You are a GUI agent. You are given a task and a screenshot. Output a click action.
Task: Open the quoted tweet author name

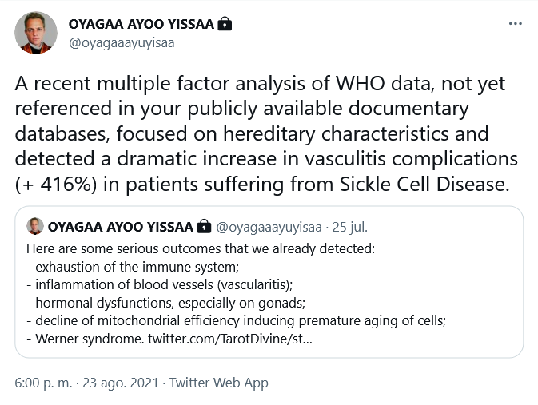121,227
